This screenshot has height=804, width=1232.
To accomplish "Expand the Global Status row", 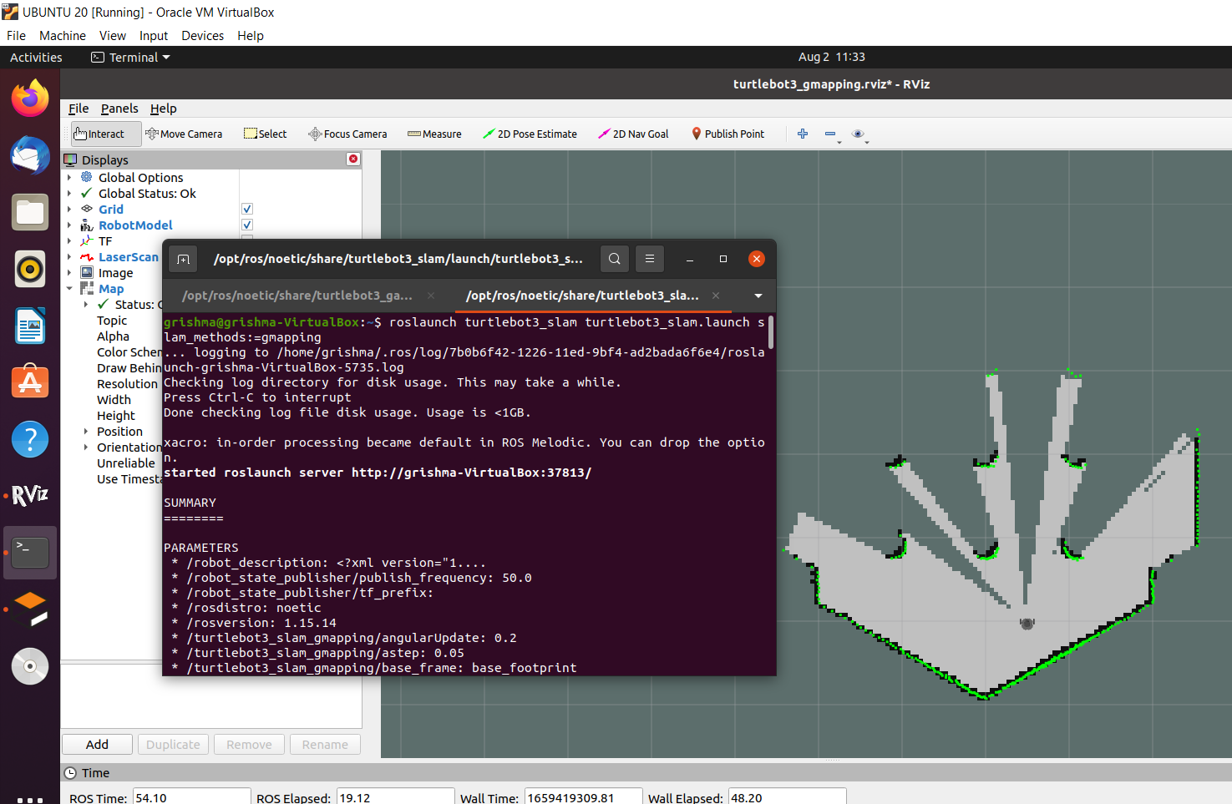I will click(69, 193).
